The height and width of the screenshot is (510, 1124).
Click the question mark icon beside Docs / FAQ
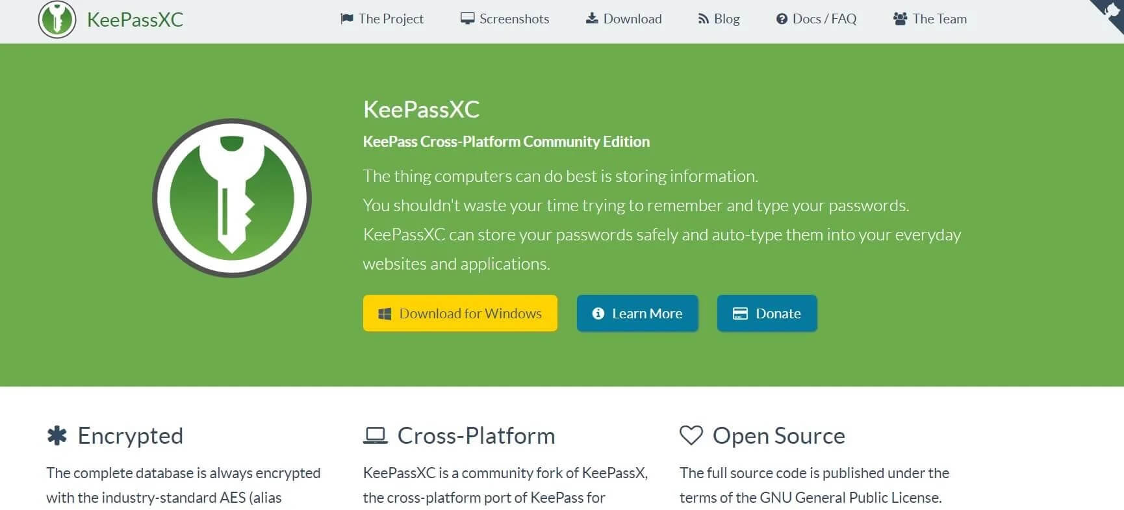coord(782,19)
